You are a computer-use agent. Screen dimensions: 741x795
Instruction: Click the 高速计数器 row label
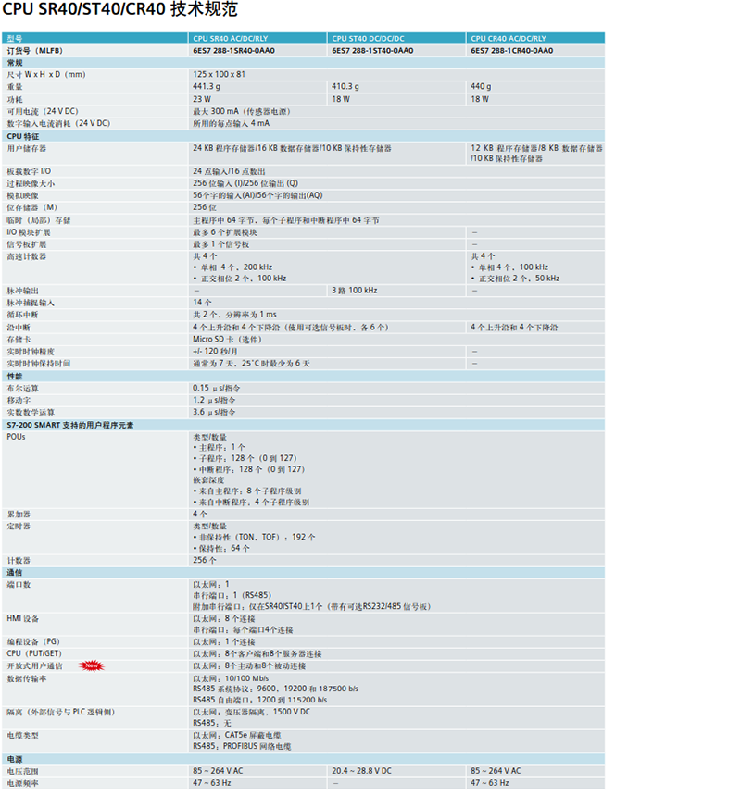coord(27,256)
